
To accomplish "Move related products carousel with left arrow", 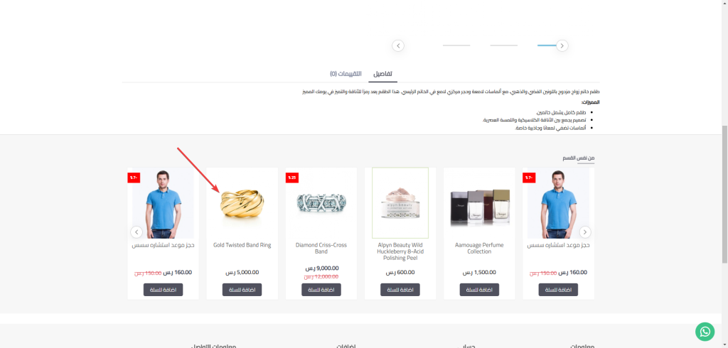I will tap(136, 232).
